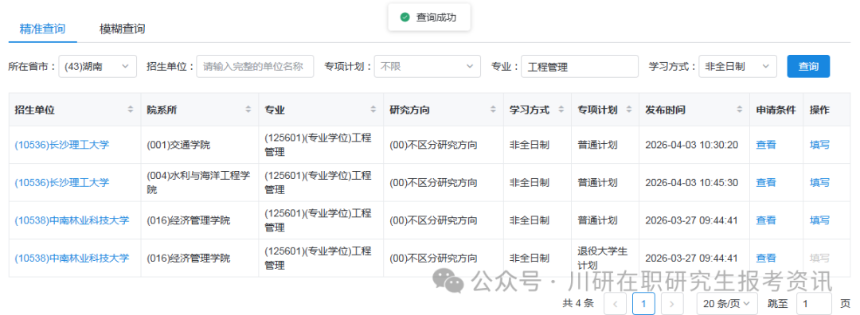Click the blue 查询 button
Image resolution: width=860 pixels, height=315 pixels.
coord(808,66)
